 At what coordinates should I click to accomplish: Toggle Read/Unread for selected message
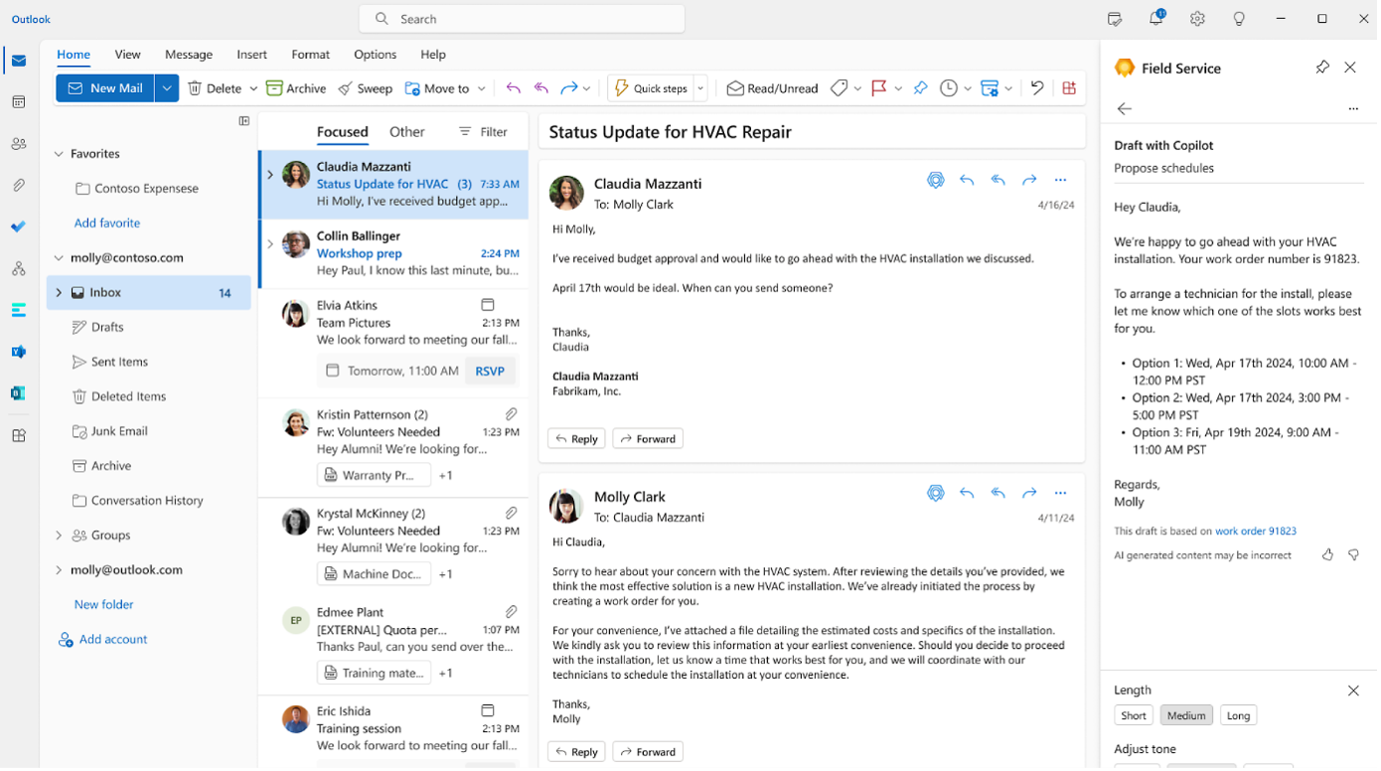(x=772, y=88)
